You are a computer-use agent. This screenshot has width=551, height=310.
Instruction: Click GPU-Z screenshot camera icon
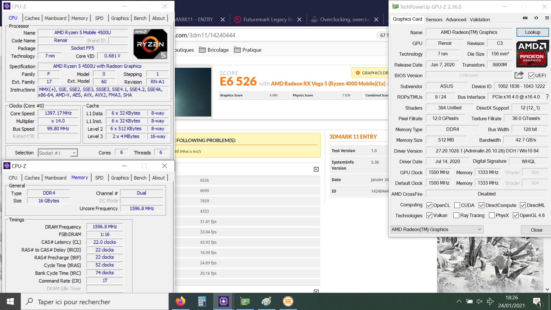tap(525, 18)
